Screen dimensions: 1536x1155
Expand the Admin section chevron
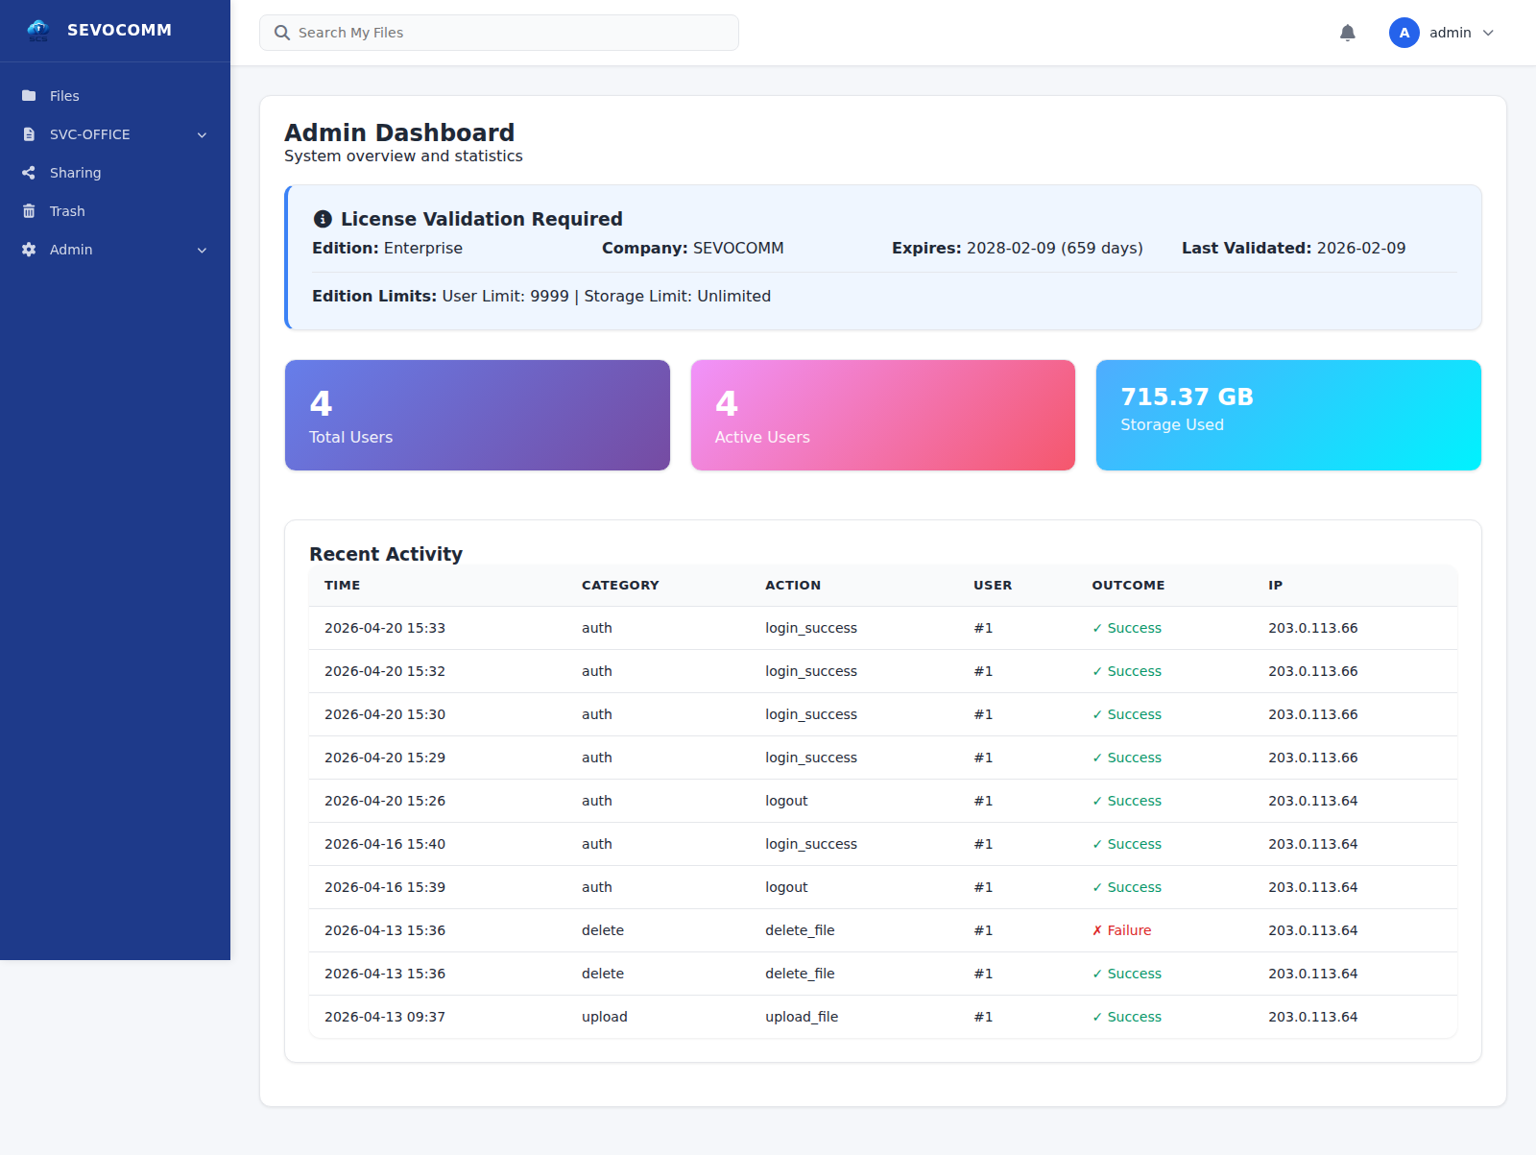pos(202,250)
